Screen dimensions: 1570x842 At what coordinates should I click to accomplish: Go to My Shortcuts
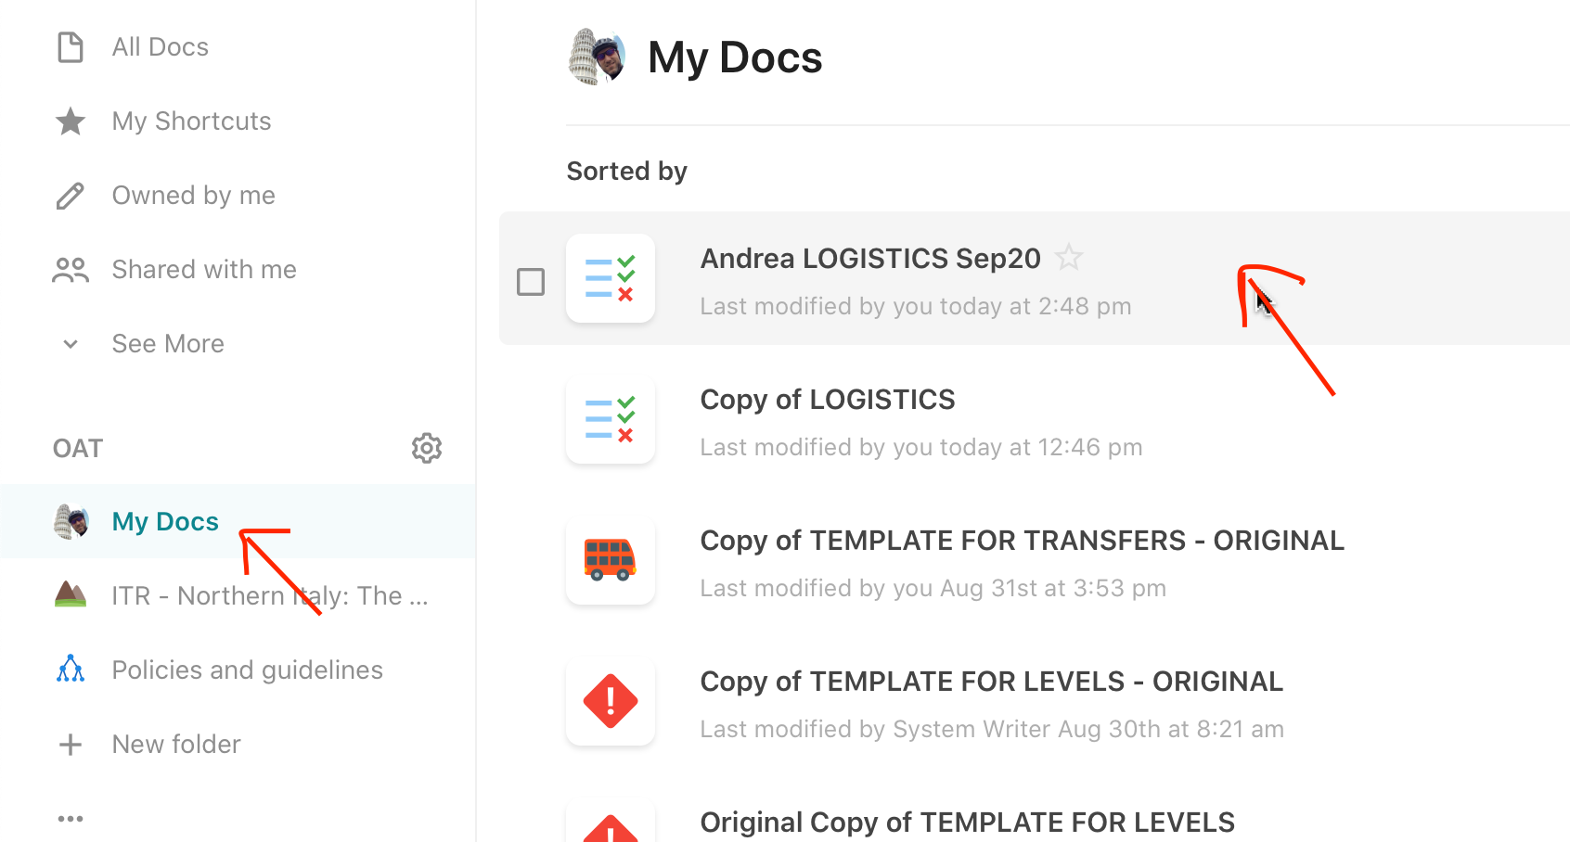point(192,121)
